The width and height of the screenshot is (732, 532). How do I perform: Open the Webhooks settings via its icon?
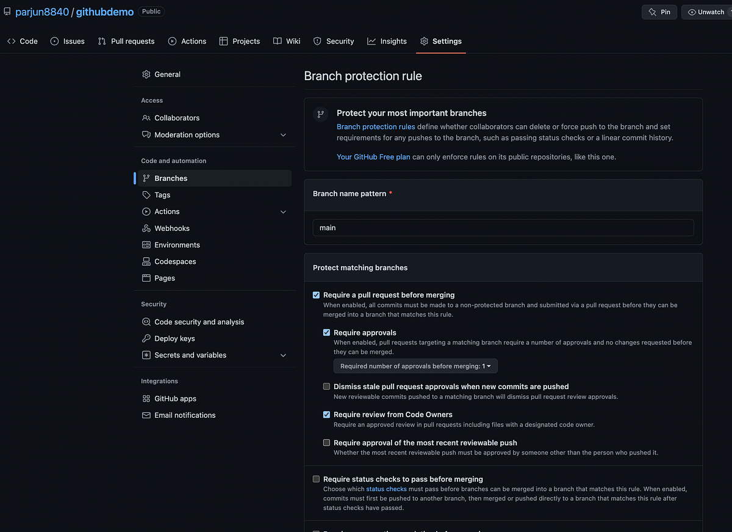(x=146, y=228)
